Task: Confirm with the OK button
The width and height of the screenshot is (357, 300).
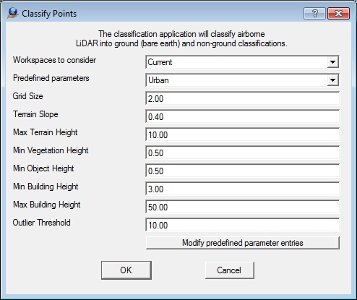Action: [x=126, y=270]
